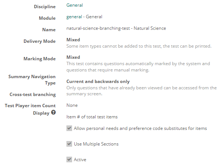This screenshot has width=224, height=166.
Task: Click the Test Player item Count Display label
Action: tap(30, 109)
